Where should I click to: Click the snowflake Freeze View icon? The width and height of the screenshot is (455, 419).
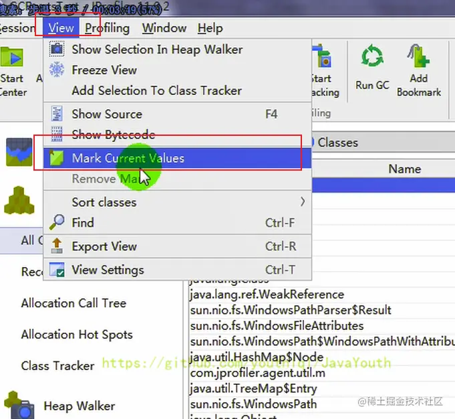click(x=57, y=70)
